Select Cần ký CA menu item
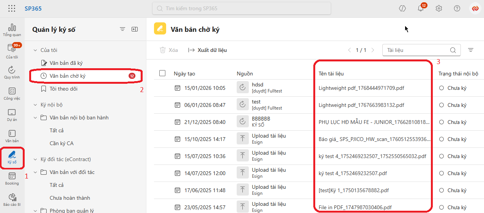This screenshot has width=484, height=213. (61, 143)
